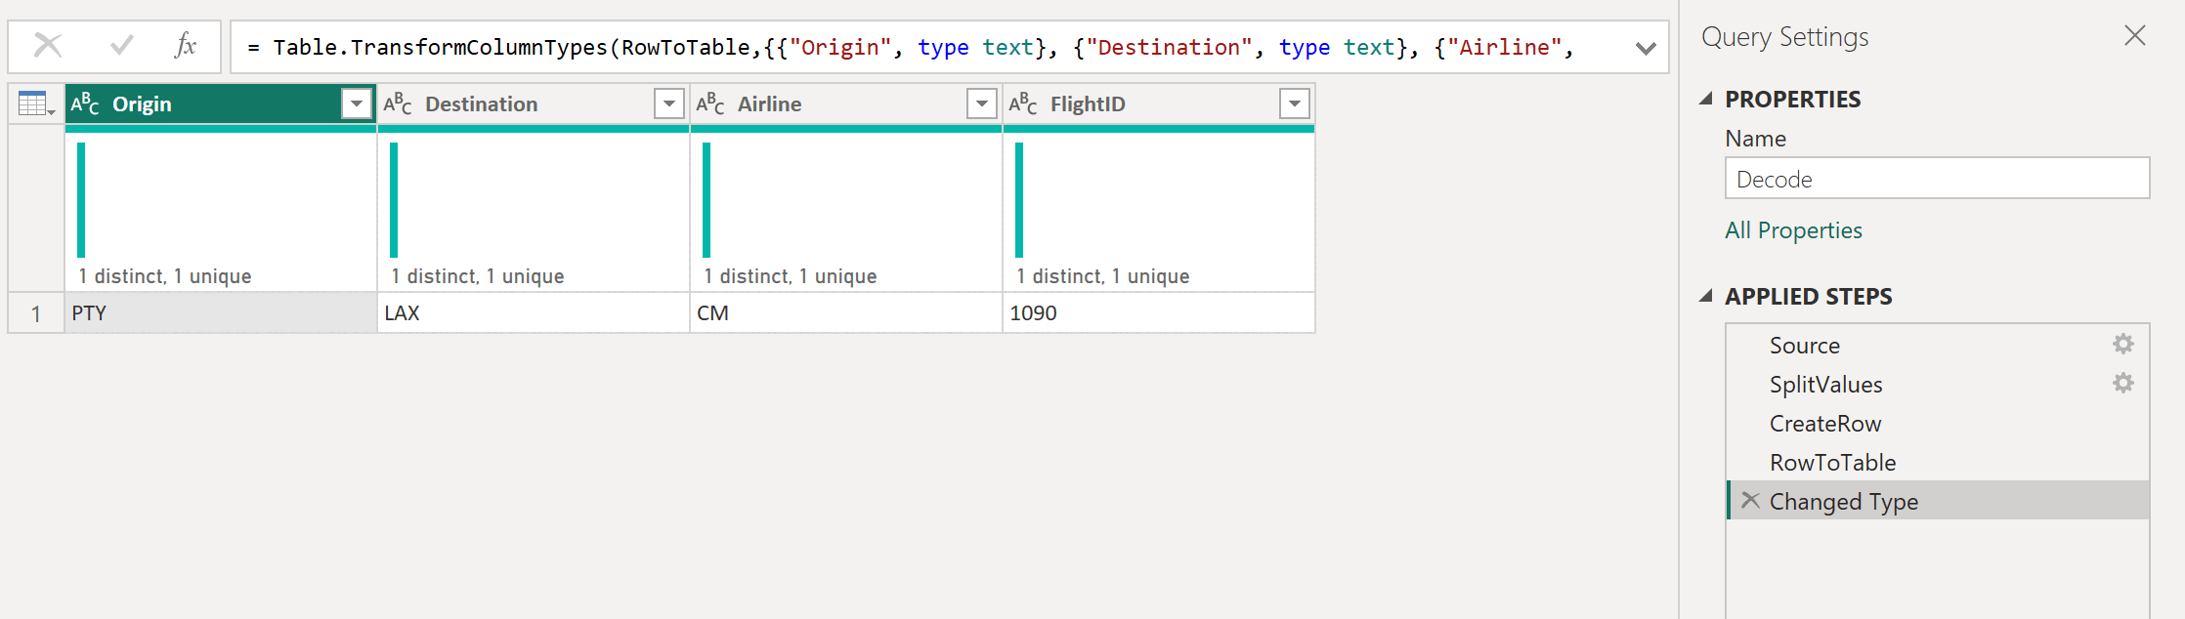Image resolution: width=2185 pixels, height=619 pixels.
Task: Select the CreateRow applied step
Action: pyautogui.click(x=1824, y=424)
